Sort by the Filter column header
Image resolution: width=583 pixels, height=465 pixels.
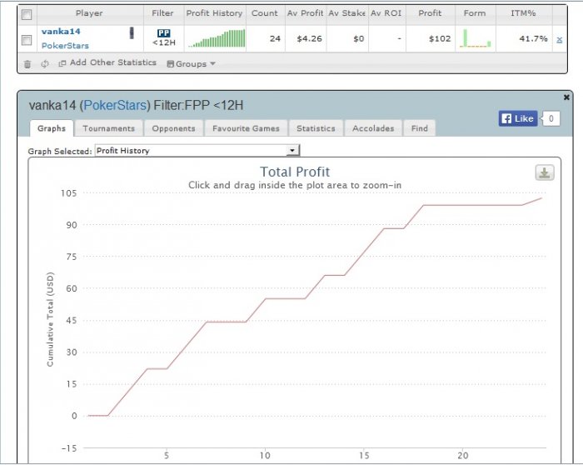pos(163,13)
